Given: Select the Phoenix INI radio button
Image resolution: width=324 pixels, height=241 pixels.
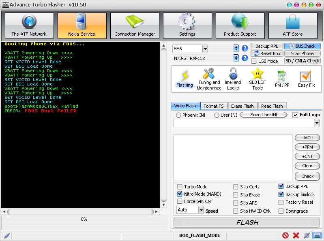Looking at the screenshot, I should click(178, 115).
